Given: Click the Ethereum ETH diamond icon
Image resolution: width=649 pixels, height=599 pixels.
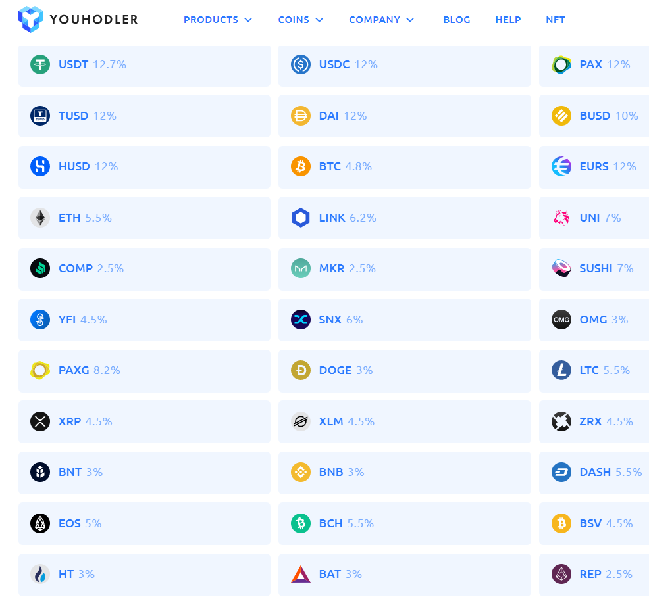Looking at the screenshot, I should point(40,218).
